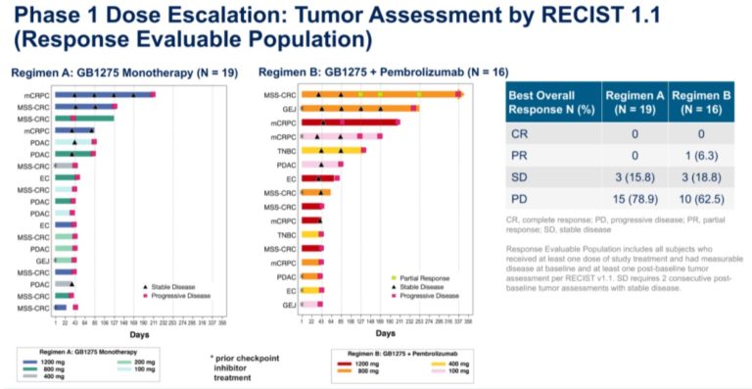Select the "CR" row label in the table
The image size is (752, 389).
[519, 133]
